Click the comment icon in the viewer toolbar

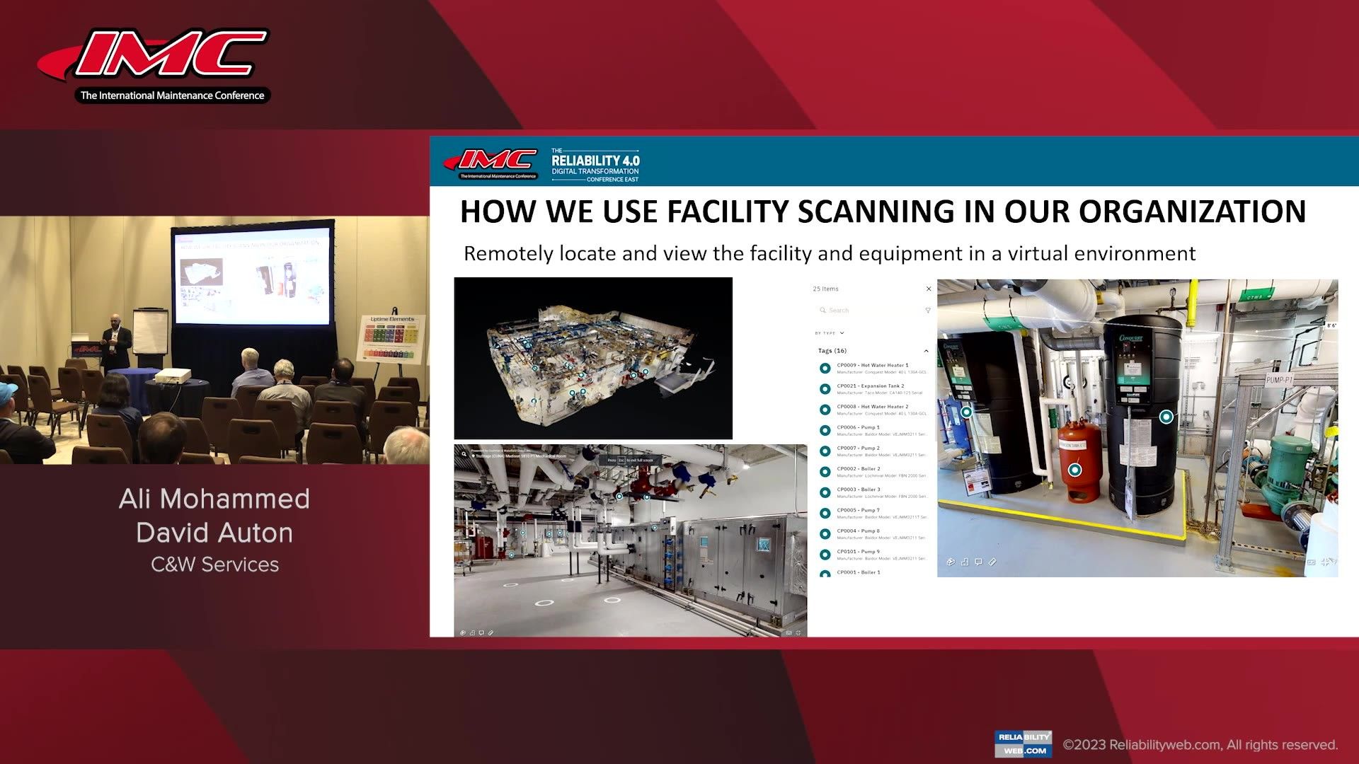click(978, 562)
